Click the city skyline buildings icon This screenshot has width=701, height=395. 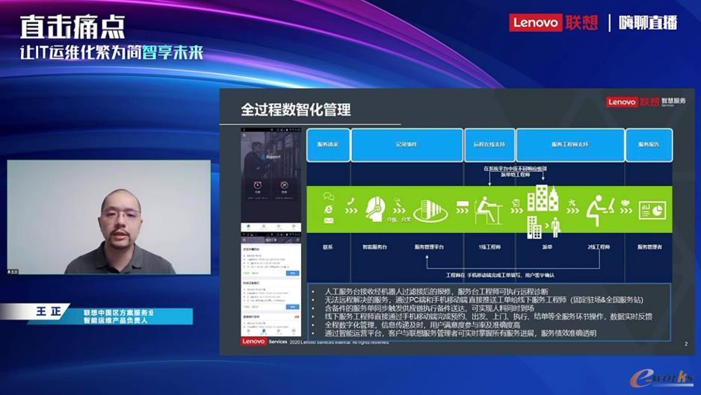click(543, 197)
